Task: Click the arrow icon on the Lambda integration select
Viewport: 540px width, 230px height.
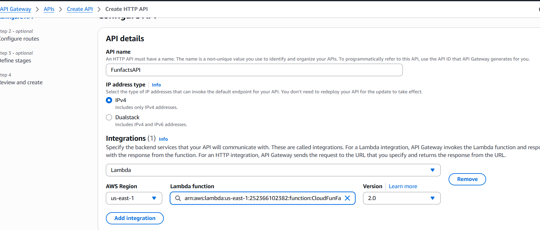Action: point(433,170)
